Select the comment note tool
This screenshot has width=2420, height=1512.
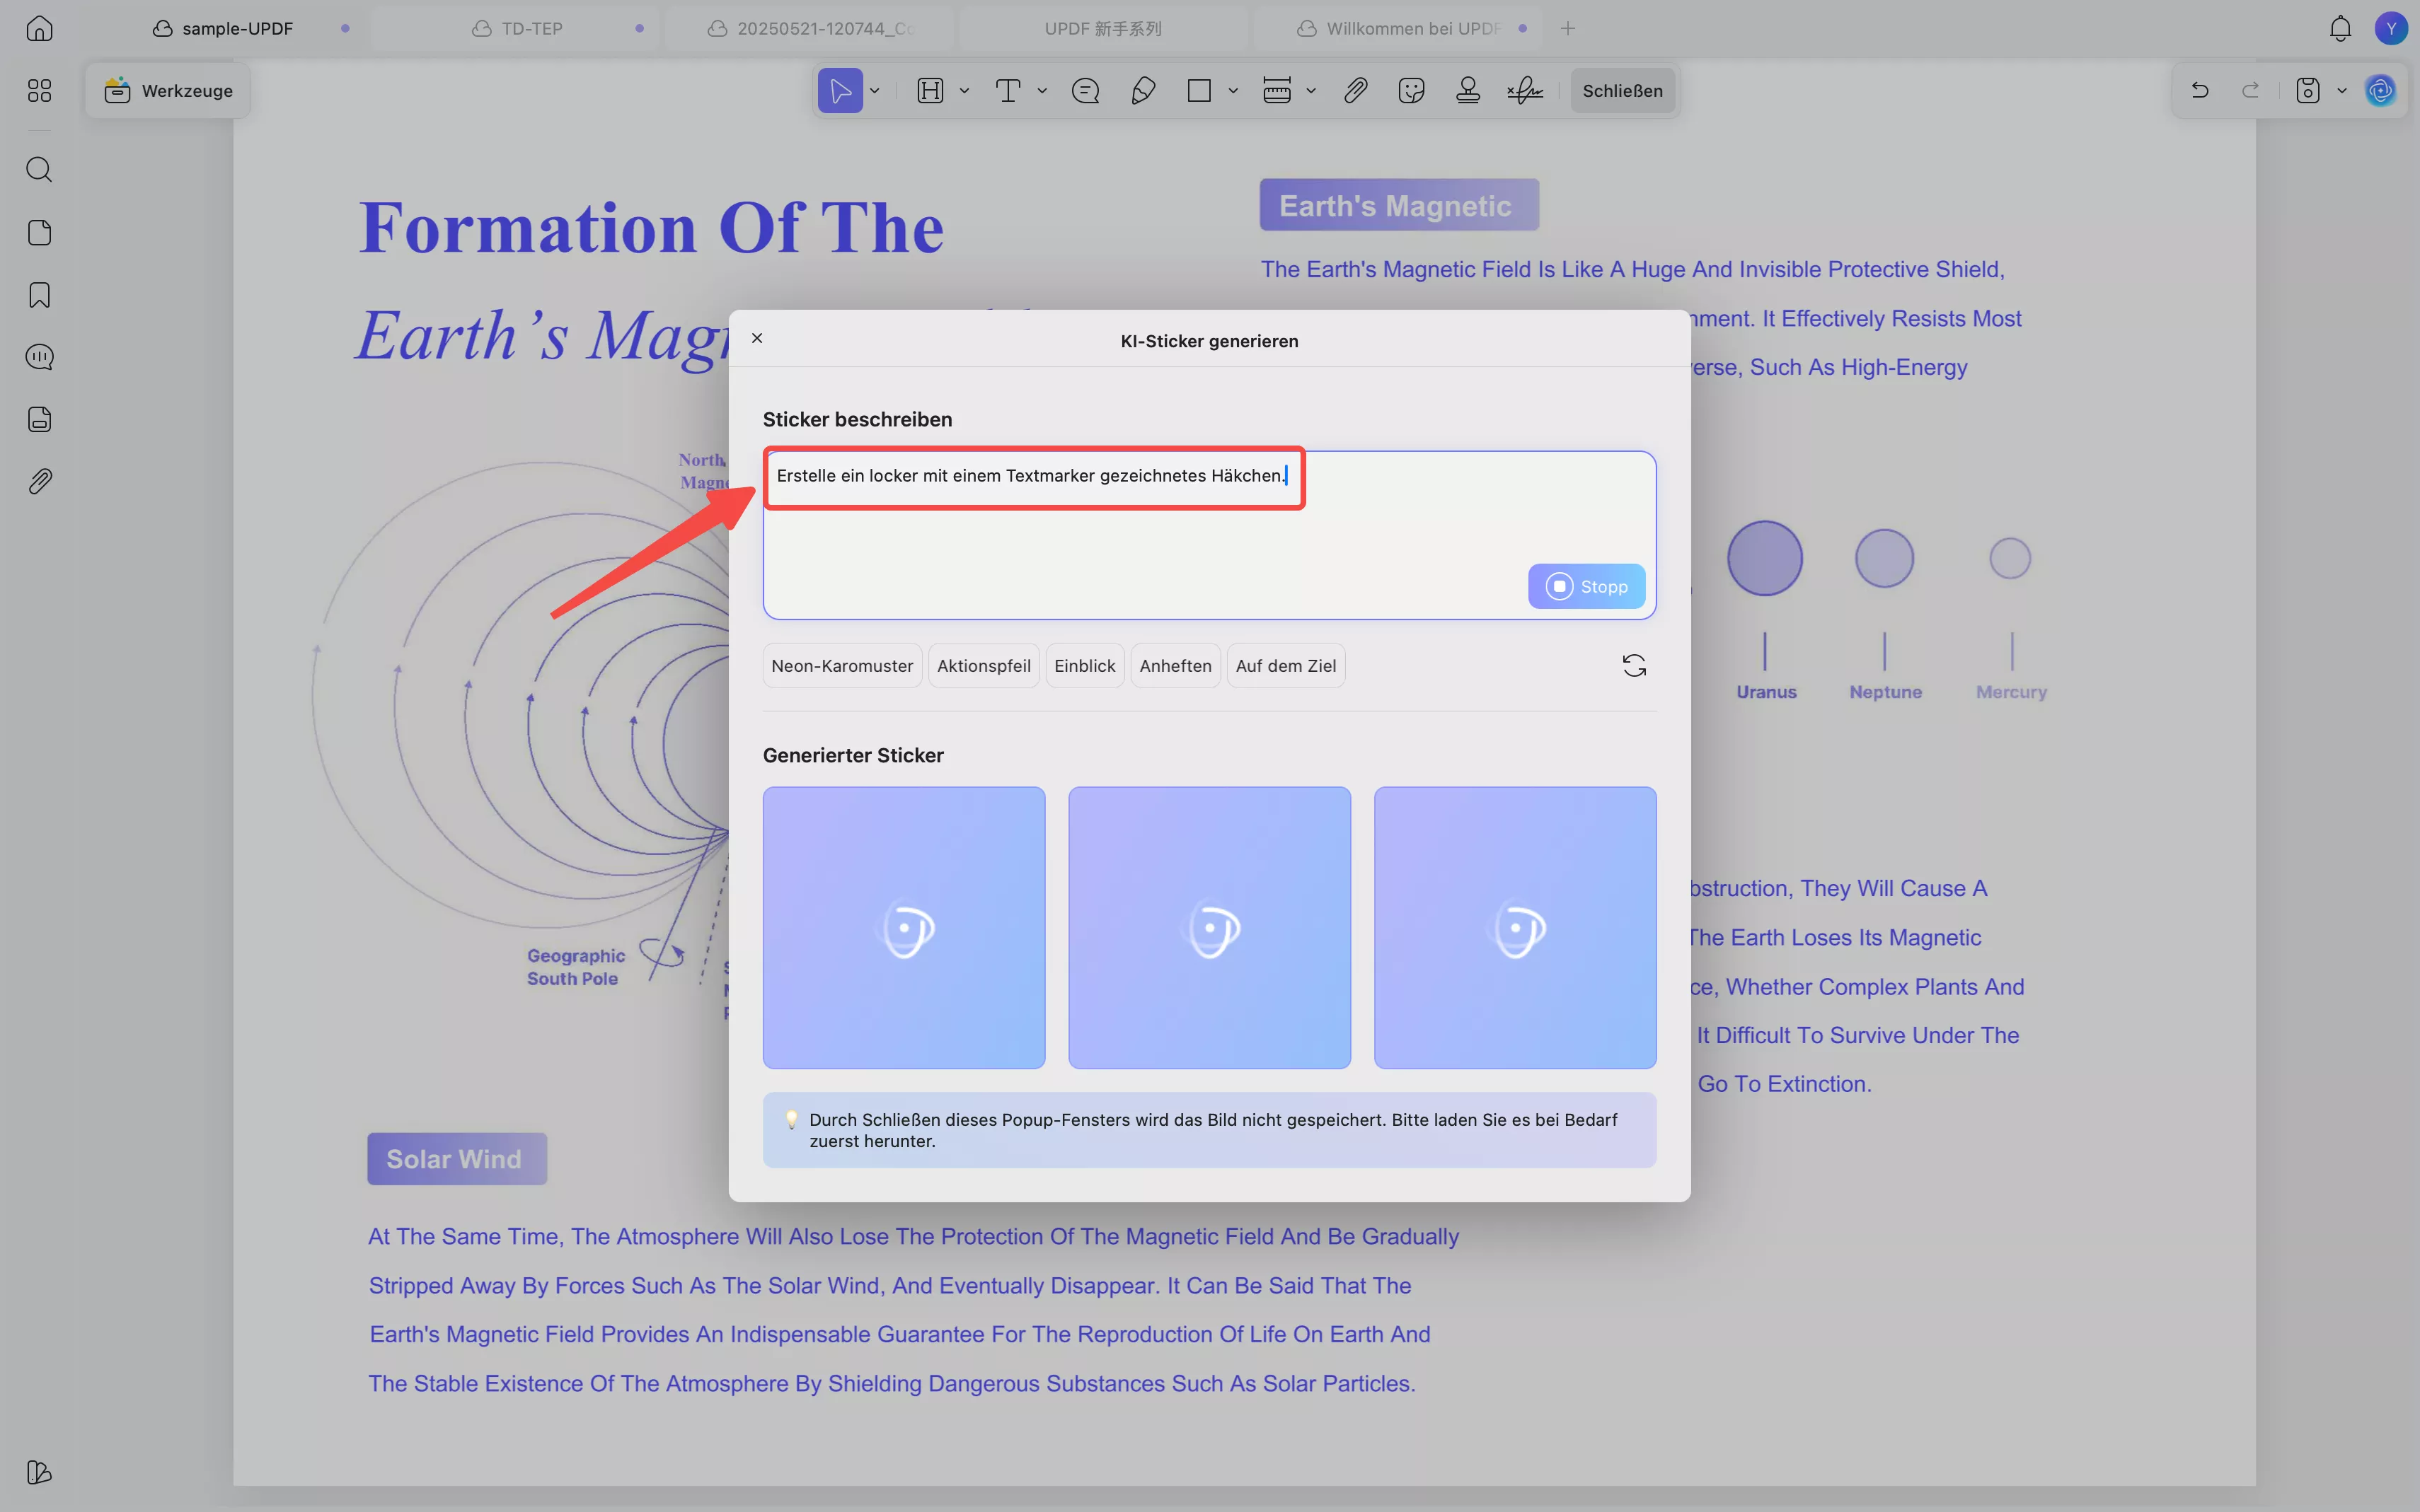tap(1085, 91)
